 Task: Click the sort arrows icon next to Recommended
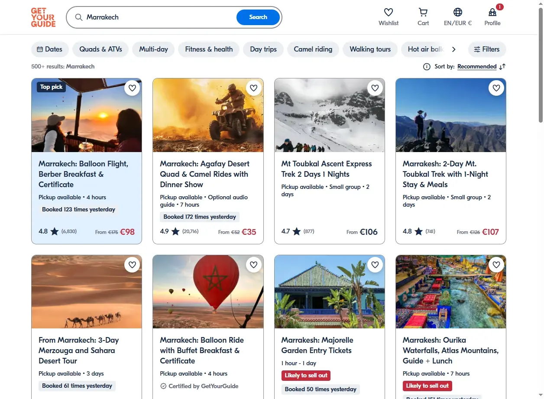coord(502,67)
